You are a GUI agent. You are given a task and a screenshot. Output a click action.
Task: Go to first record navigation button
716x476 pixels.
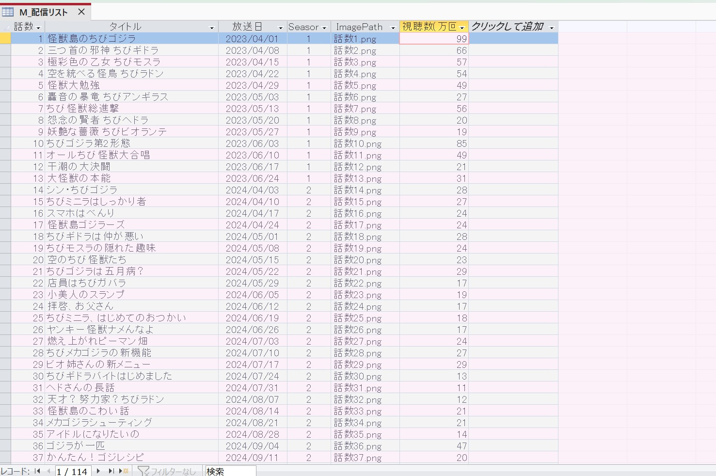(x=37, y=471)
